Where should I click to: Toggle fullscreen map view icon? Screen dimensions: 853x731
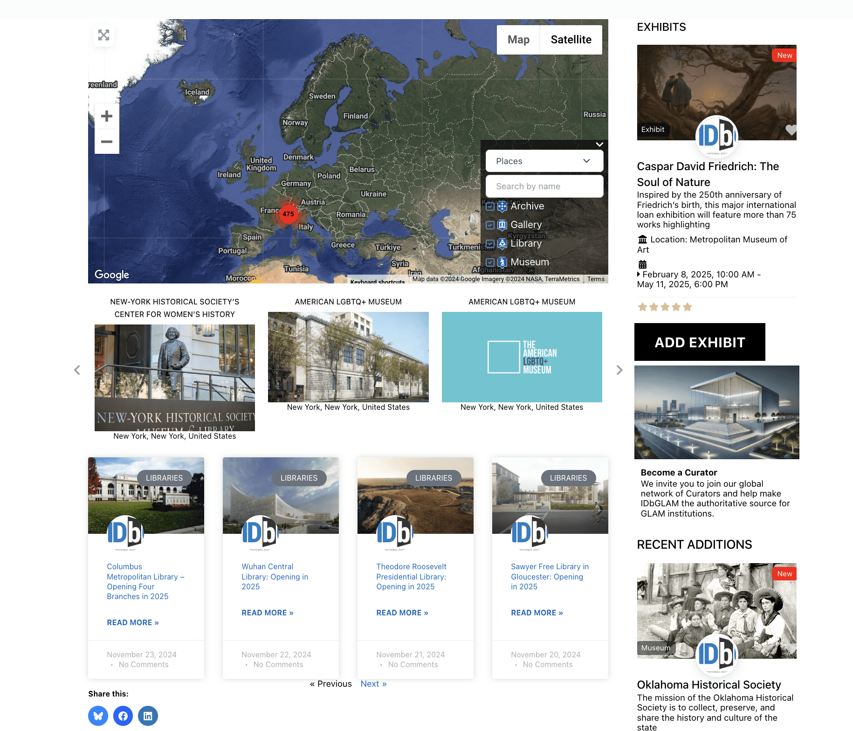pos(104,35)
